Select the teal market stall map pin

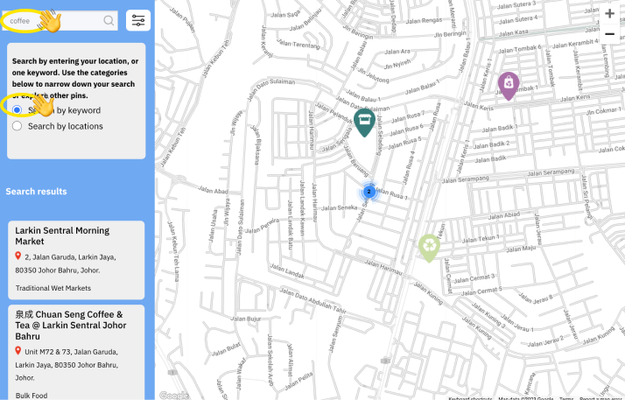pos(364,123)
